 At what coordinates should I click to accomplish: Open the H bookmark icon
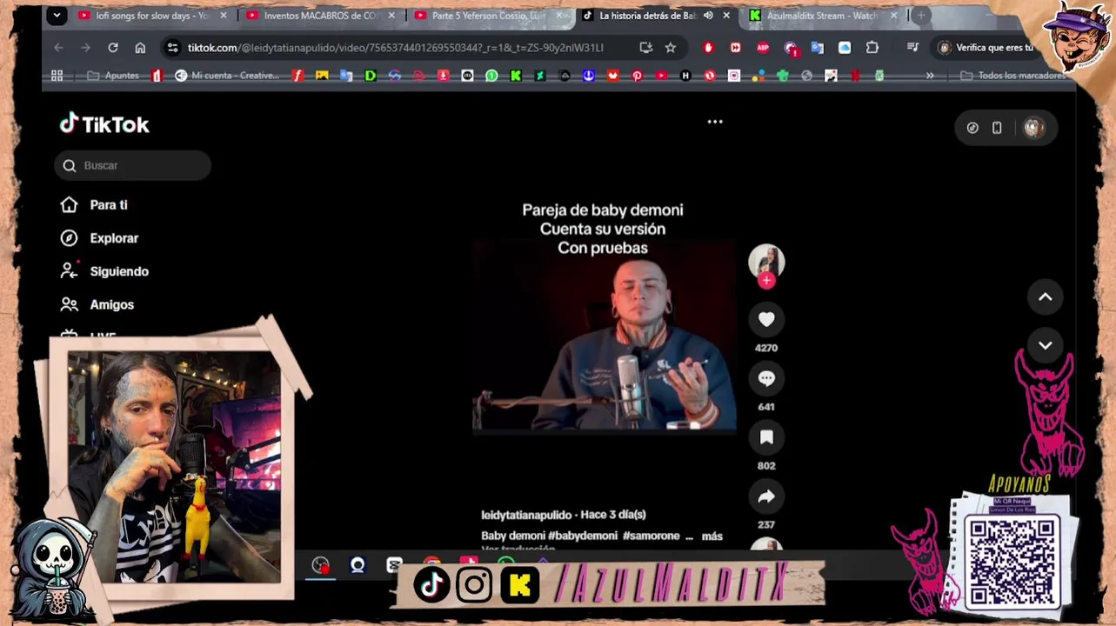click(x=685, y=76)
